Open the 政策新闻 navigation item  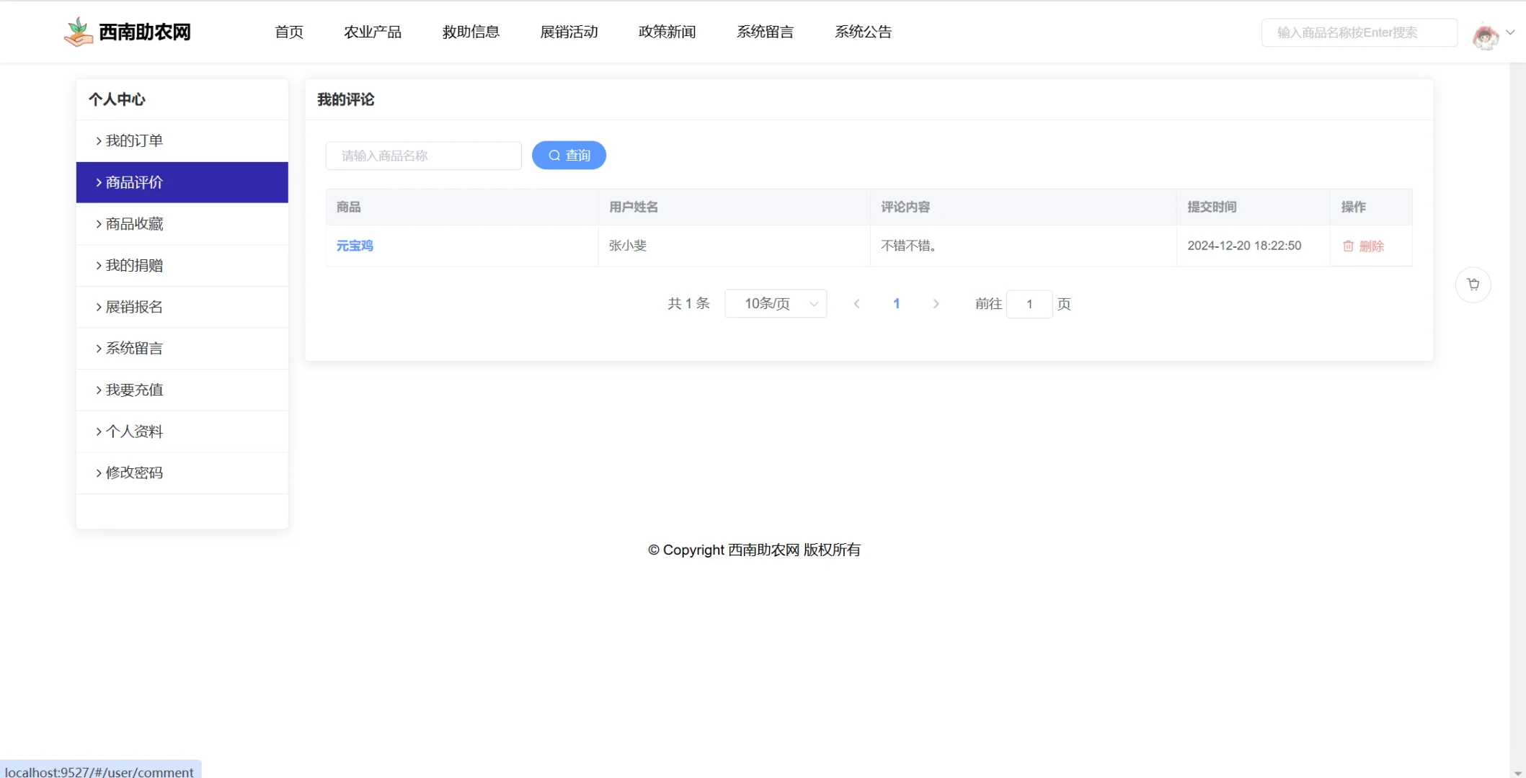(x=667, y=32)
